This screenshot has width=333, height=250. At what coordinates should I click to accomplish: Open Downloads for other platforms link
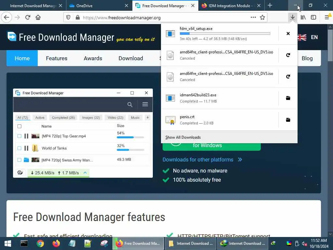tap(202, 160)
